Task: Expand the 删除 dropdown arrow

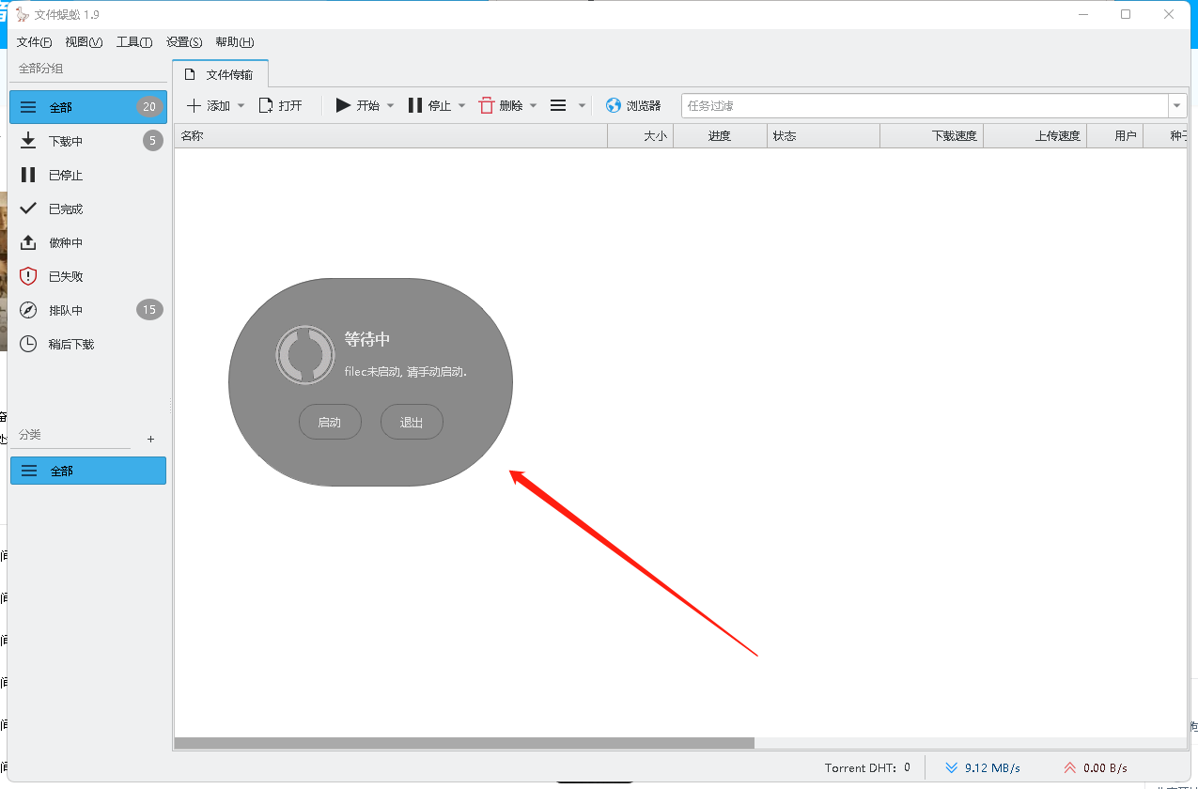Action: point(533,106)
